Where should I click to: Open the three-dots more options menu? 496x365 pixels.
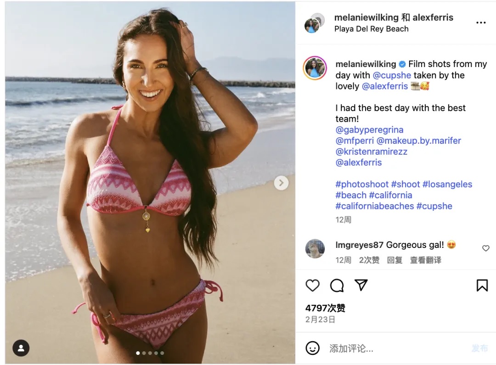[481, 22]
